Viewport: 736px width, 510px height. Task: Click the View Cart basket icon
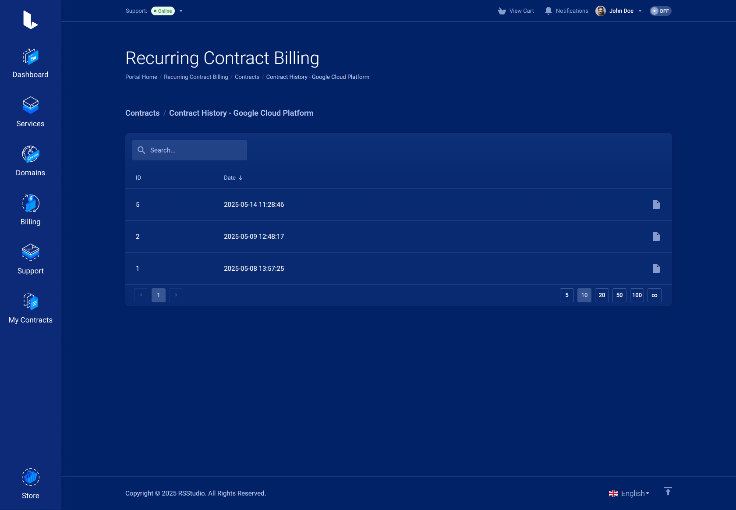point(502,11)
